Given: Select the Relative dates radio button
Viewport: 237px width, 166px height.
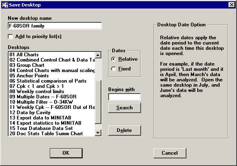Looking at the screenshot, I should (x=113, y=59).
